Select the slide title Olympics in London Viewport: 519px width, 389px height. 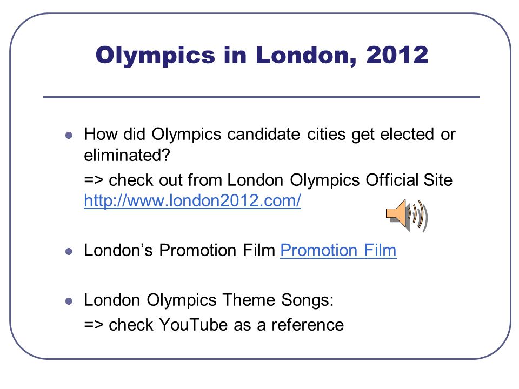[x=262, y=55]
